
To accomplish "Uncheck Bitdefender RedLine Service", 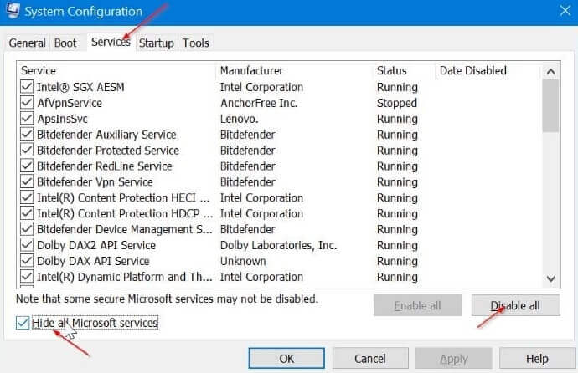I will coord(27,166).
